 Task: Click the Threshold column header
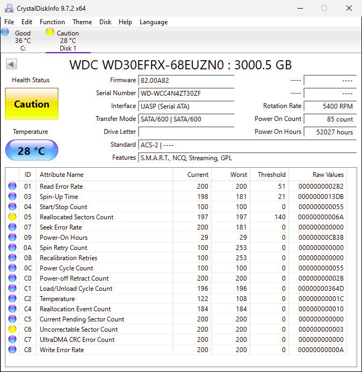pyautogui.click(x=270, y=175)
